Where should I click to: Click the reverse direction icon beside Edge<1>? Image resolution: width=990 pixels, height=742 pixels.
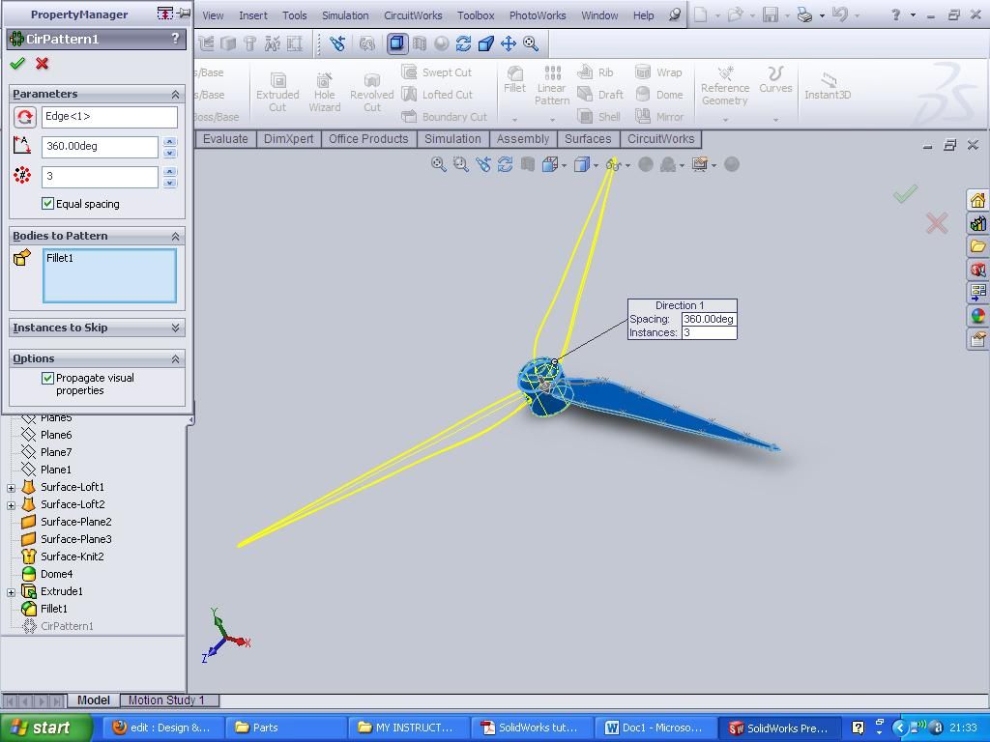pos(24,117)
